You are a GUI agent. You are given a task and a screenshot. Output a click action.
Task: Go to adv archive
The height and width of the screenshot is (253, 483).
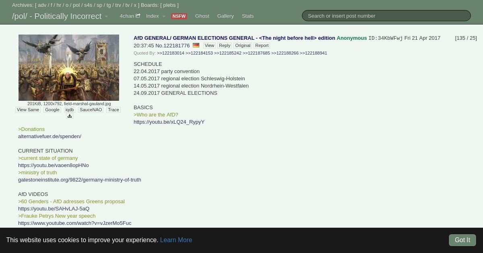pos(42,5)
